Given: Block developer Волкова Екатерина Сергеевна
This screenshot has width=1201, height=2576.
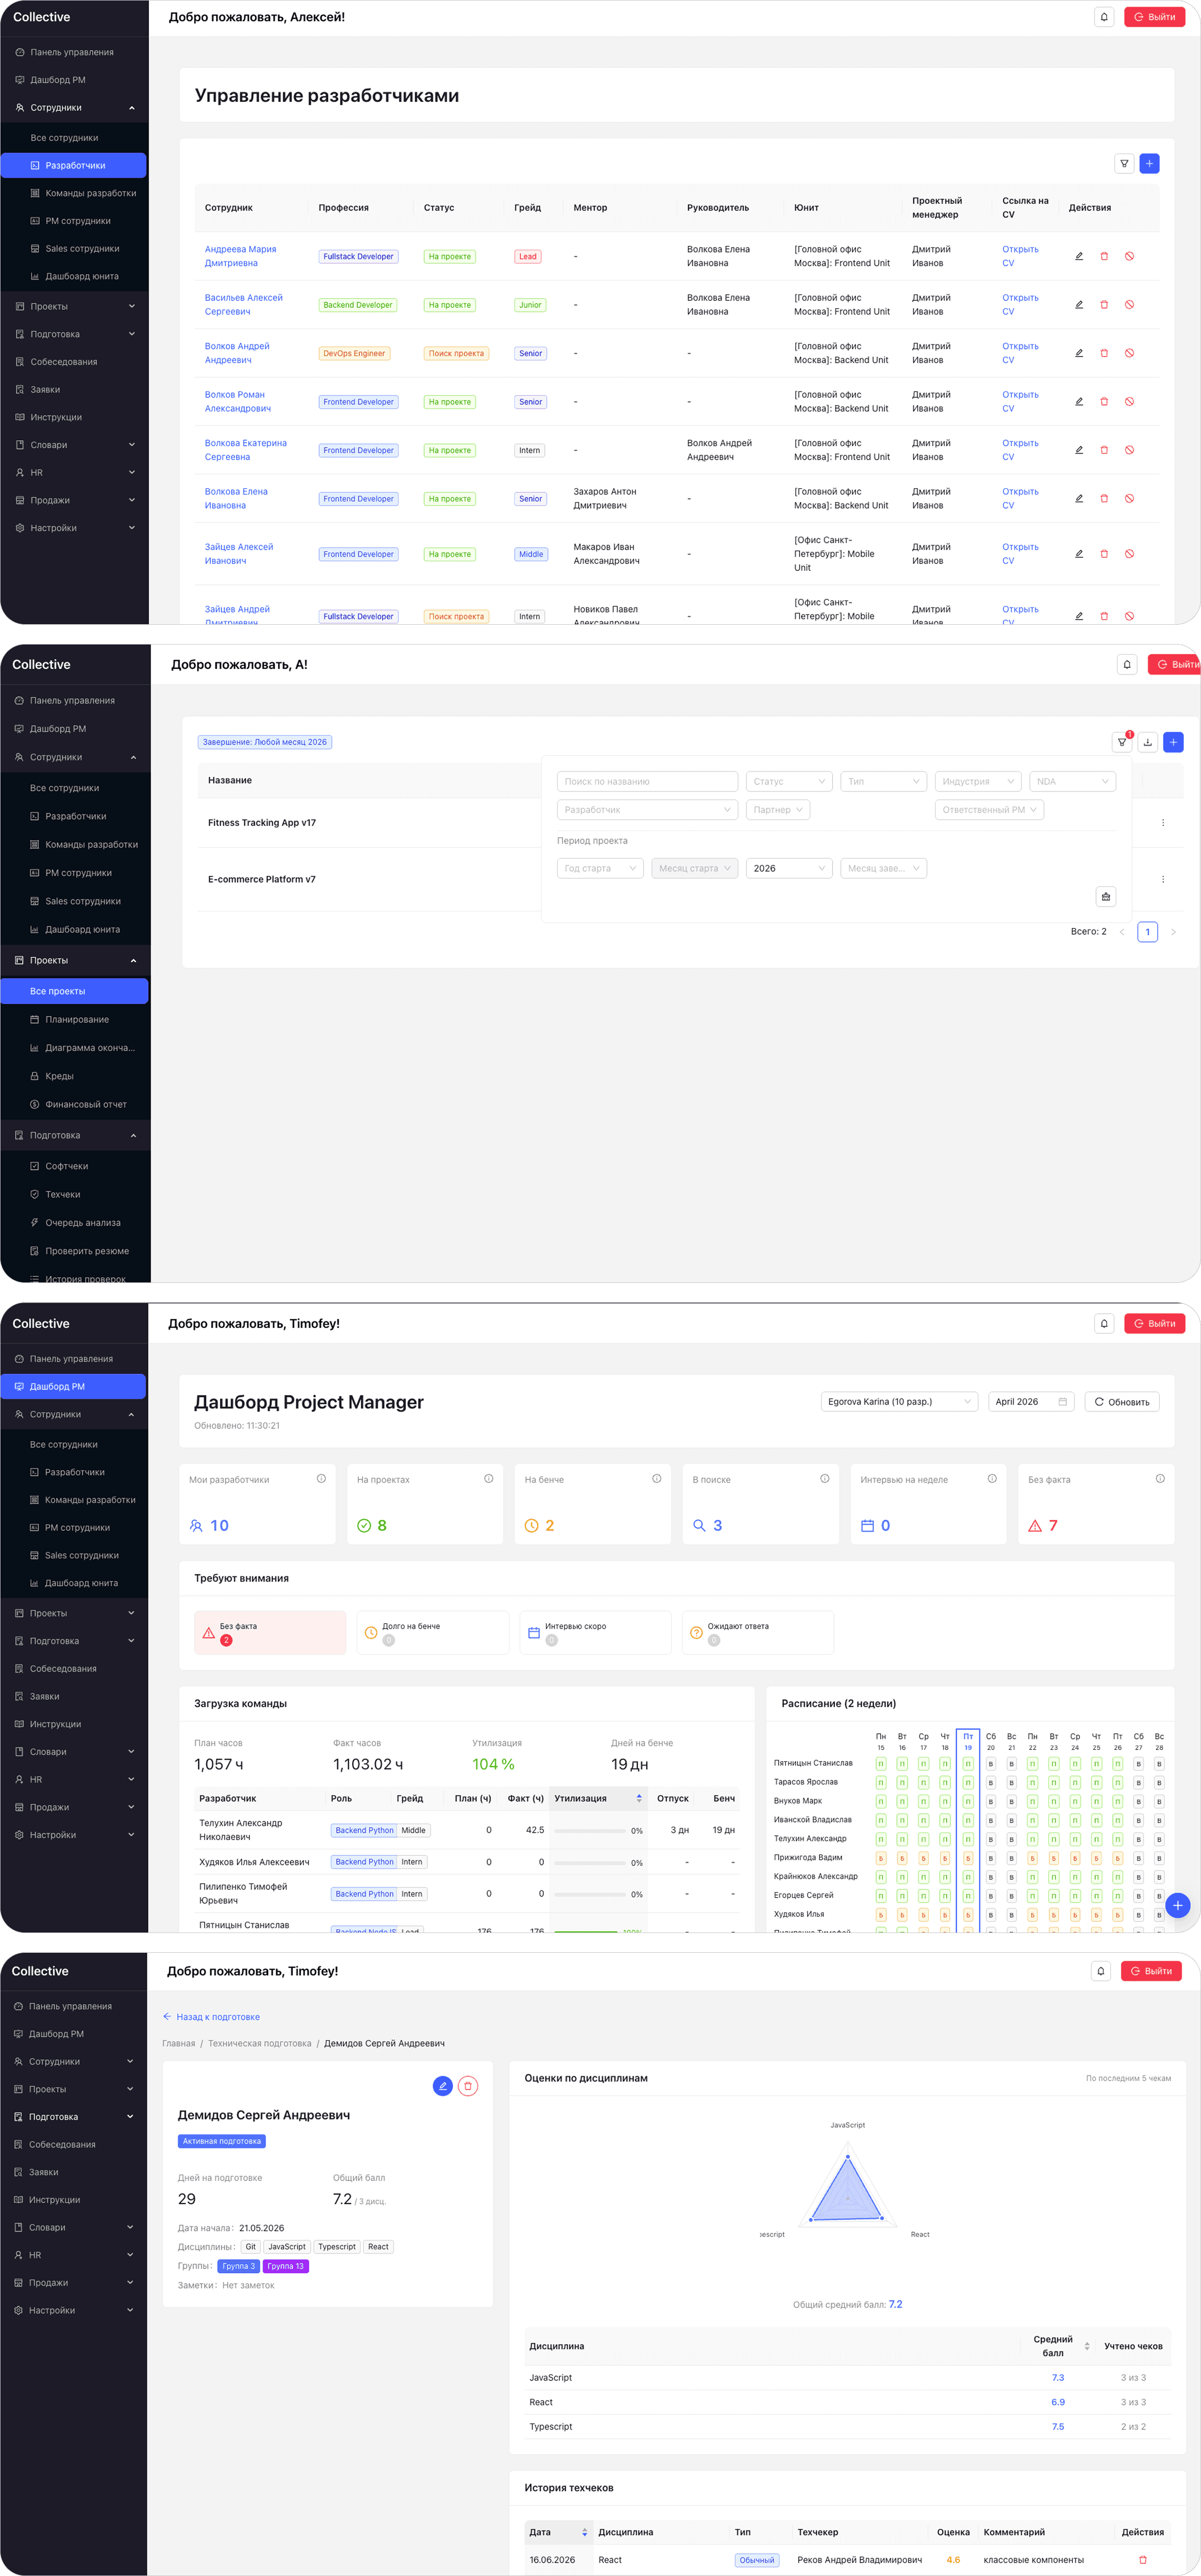Looking at the screenshot, I should (x=1129, y=450).
